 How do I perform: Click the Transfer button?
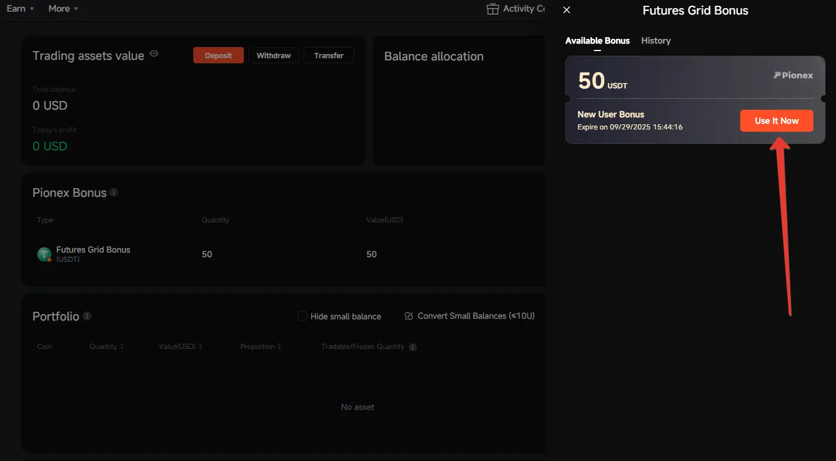[x=329, y=56]
